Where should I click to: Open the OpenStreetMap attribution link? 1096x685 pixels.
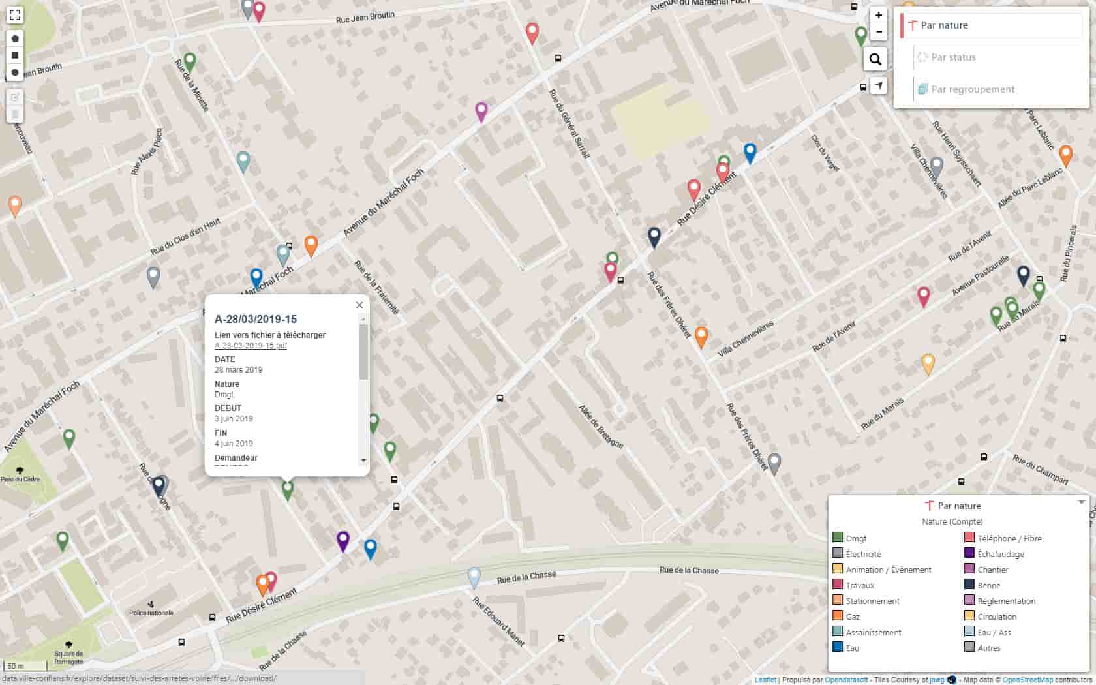[1027, 680]
